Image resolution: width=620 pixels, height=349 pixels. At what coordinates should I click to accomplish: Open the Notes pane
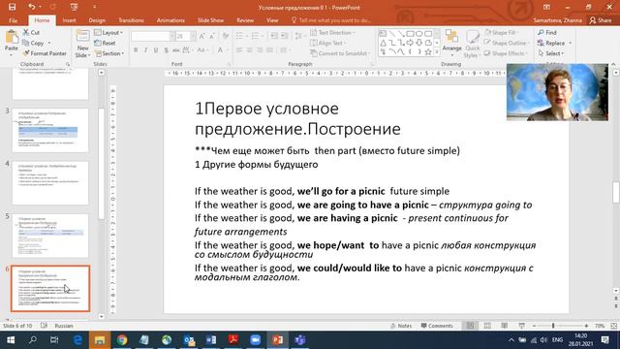point(401,326)
